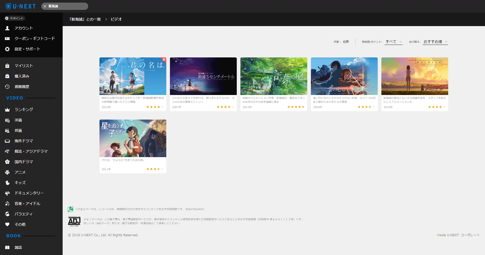Click the 2004年 card description text
The width and height of the screenshot is (485, 255).
pos(344,100)
